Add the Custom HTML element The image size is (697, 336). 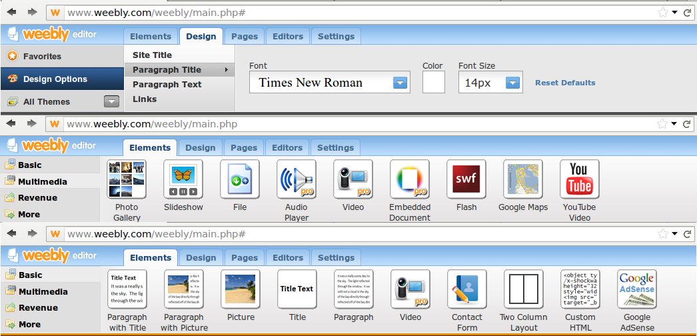coord(580,289)
